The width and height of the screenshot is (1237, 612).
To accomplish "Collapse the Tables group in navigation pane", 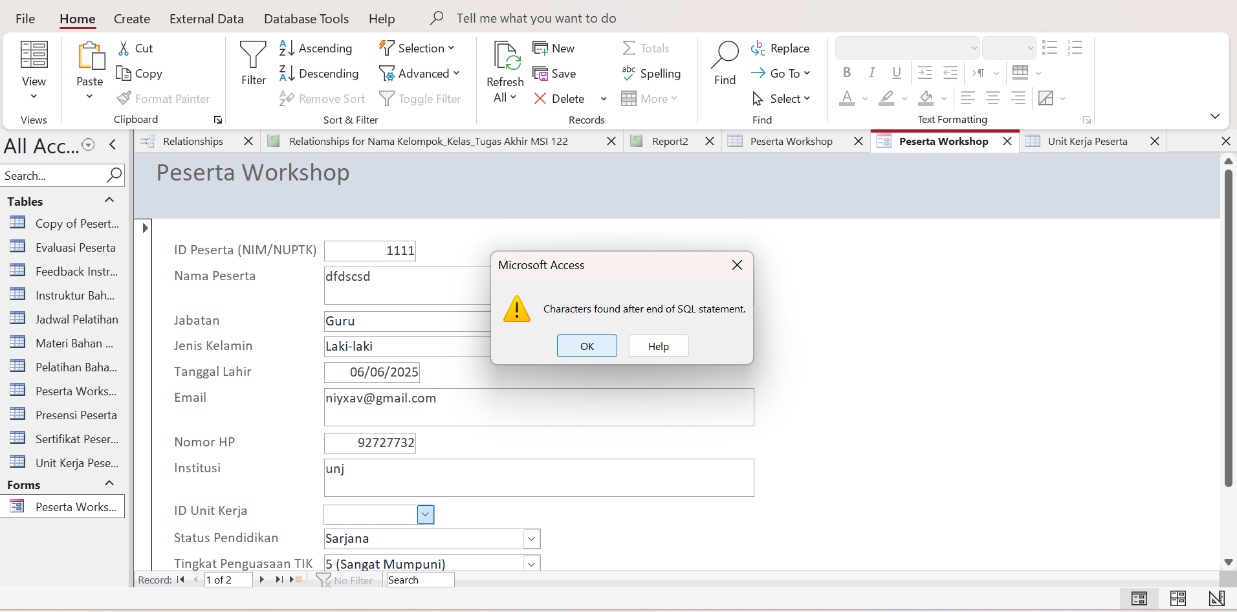I will 109,201.
